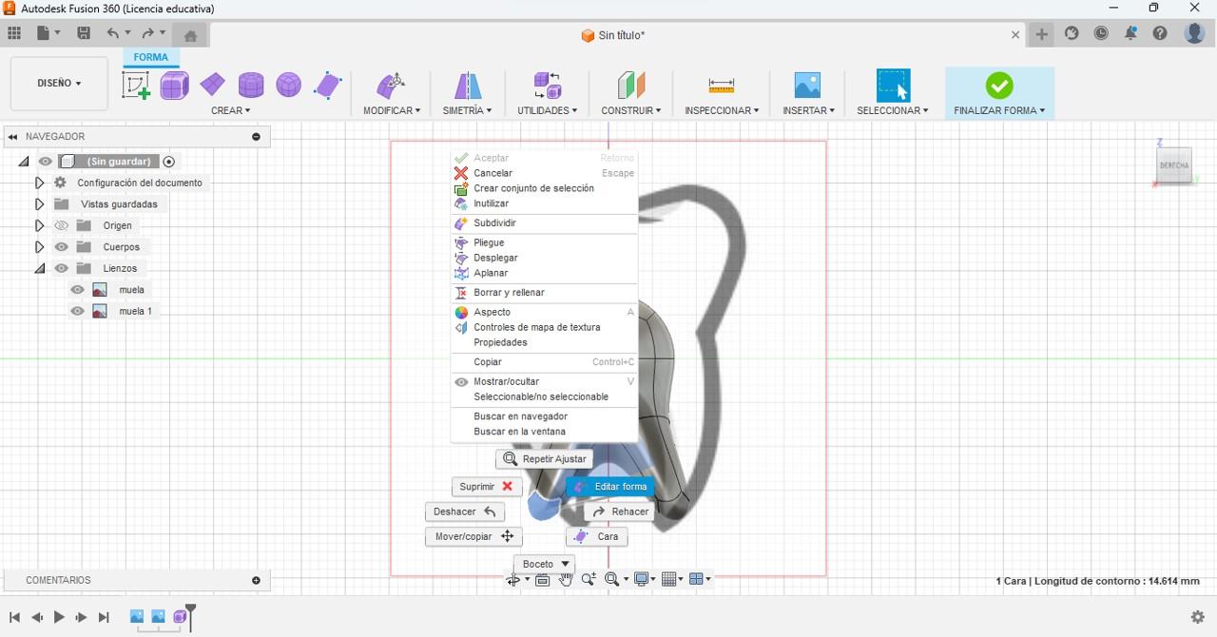This screenshot has width=1217, height=637.
Task: Select the Plane form tool
Action: click(213, 86)
